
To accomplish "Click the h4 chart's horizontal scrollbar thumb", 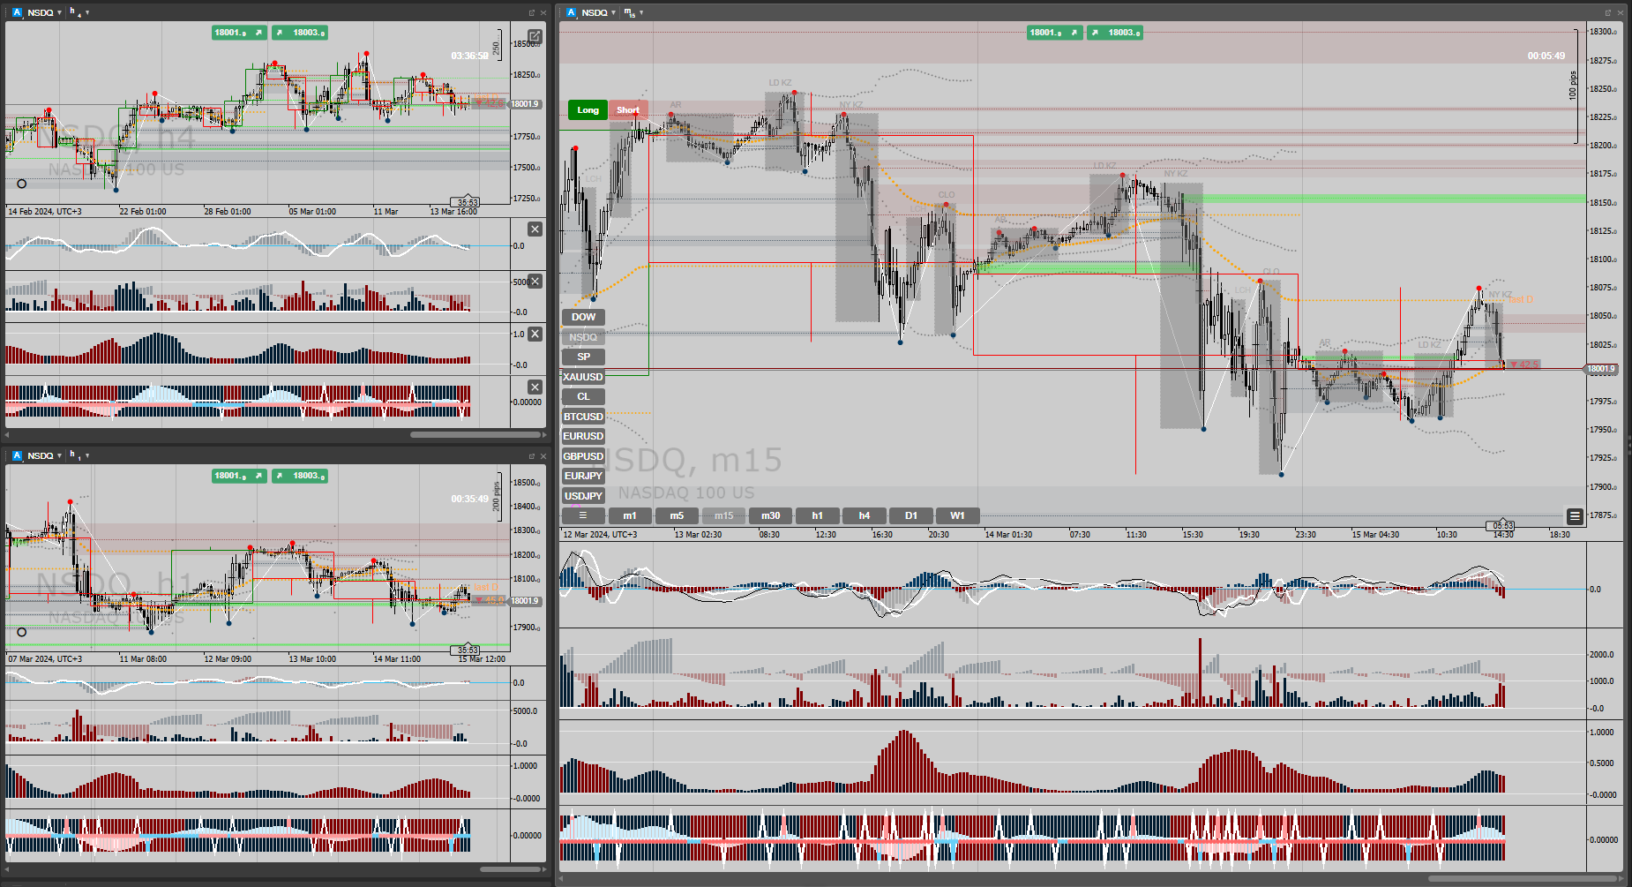I will click(475, 434).
